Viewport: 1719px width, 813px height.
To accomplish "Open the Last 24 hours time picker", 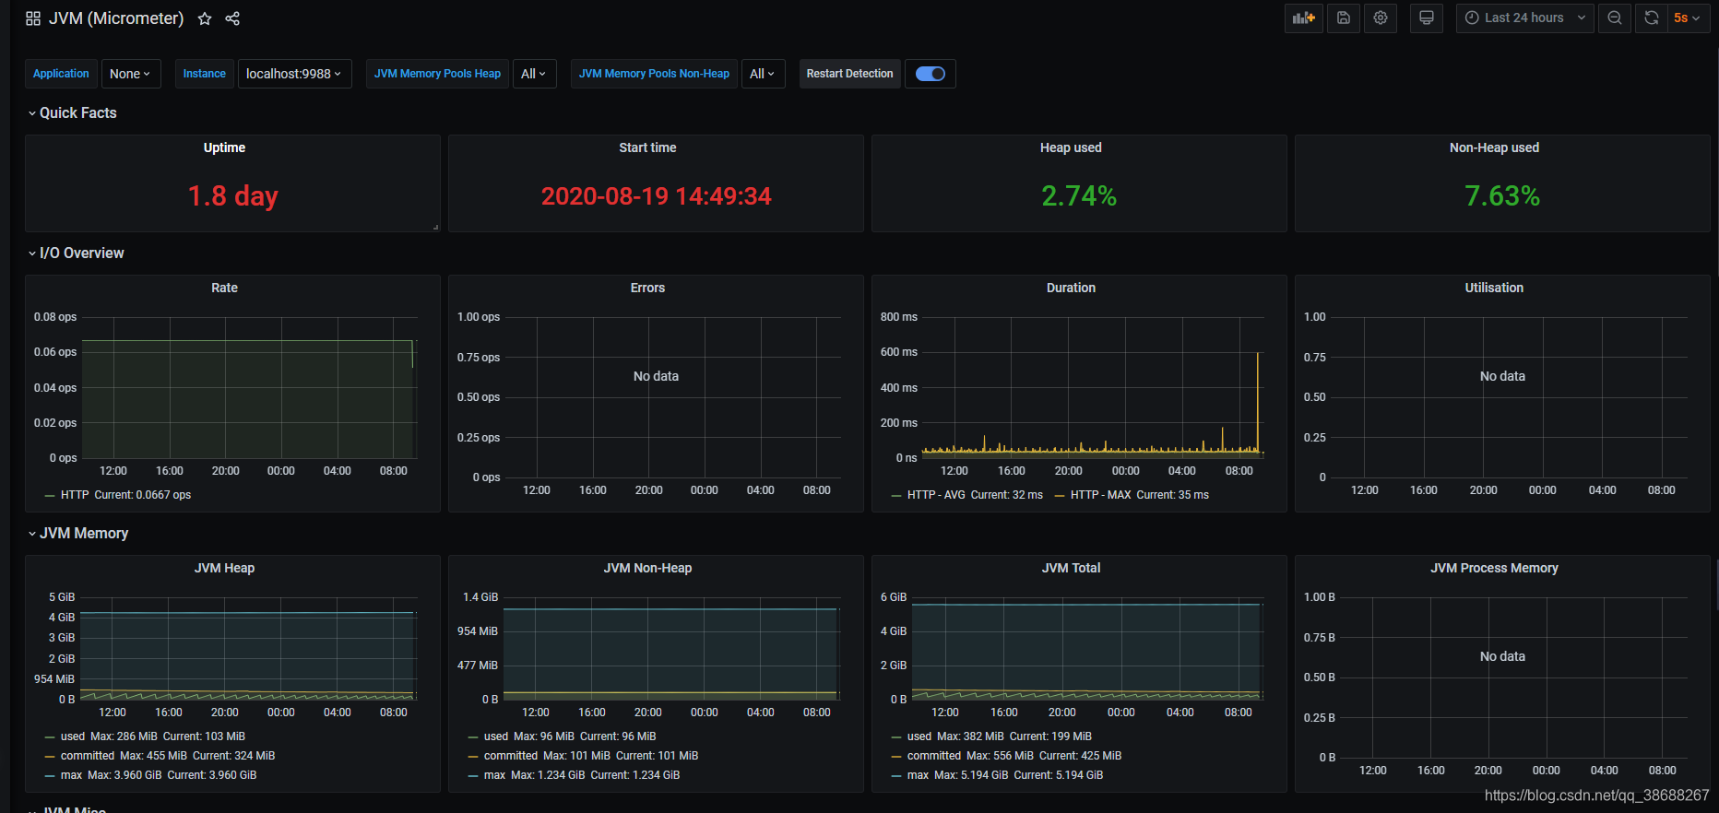I will tap(1525, 18).
